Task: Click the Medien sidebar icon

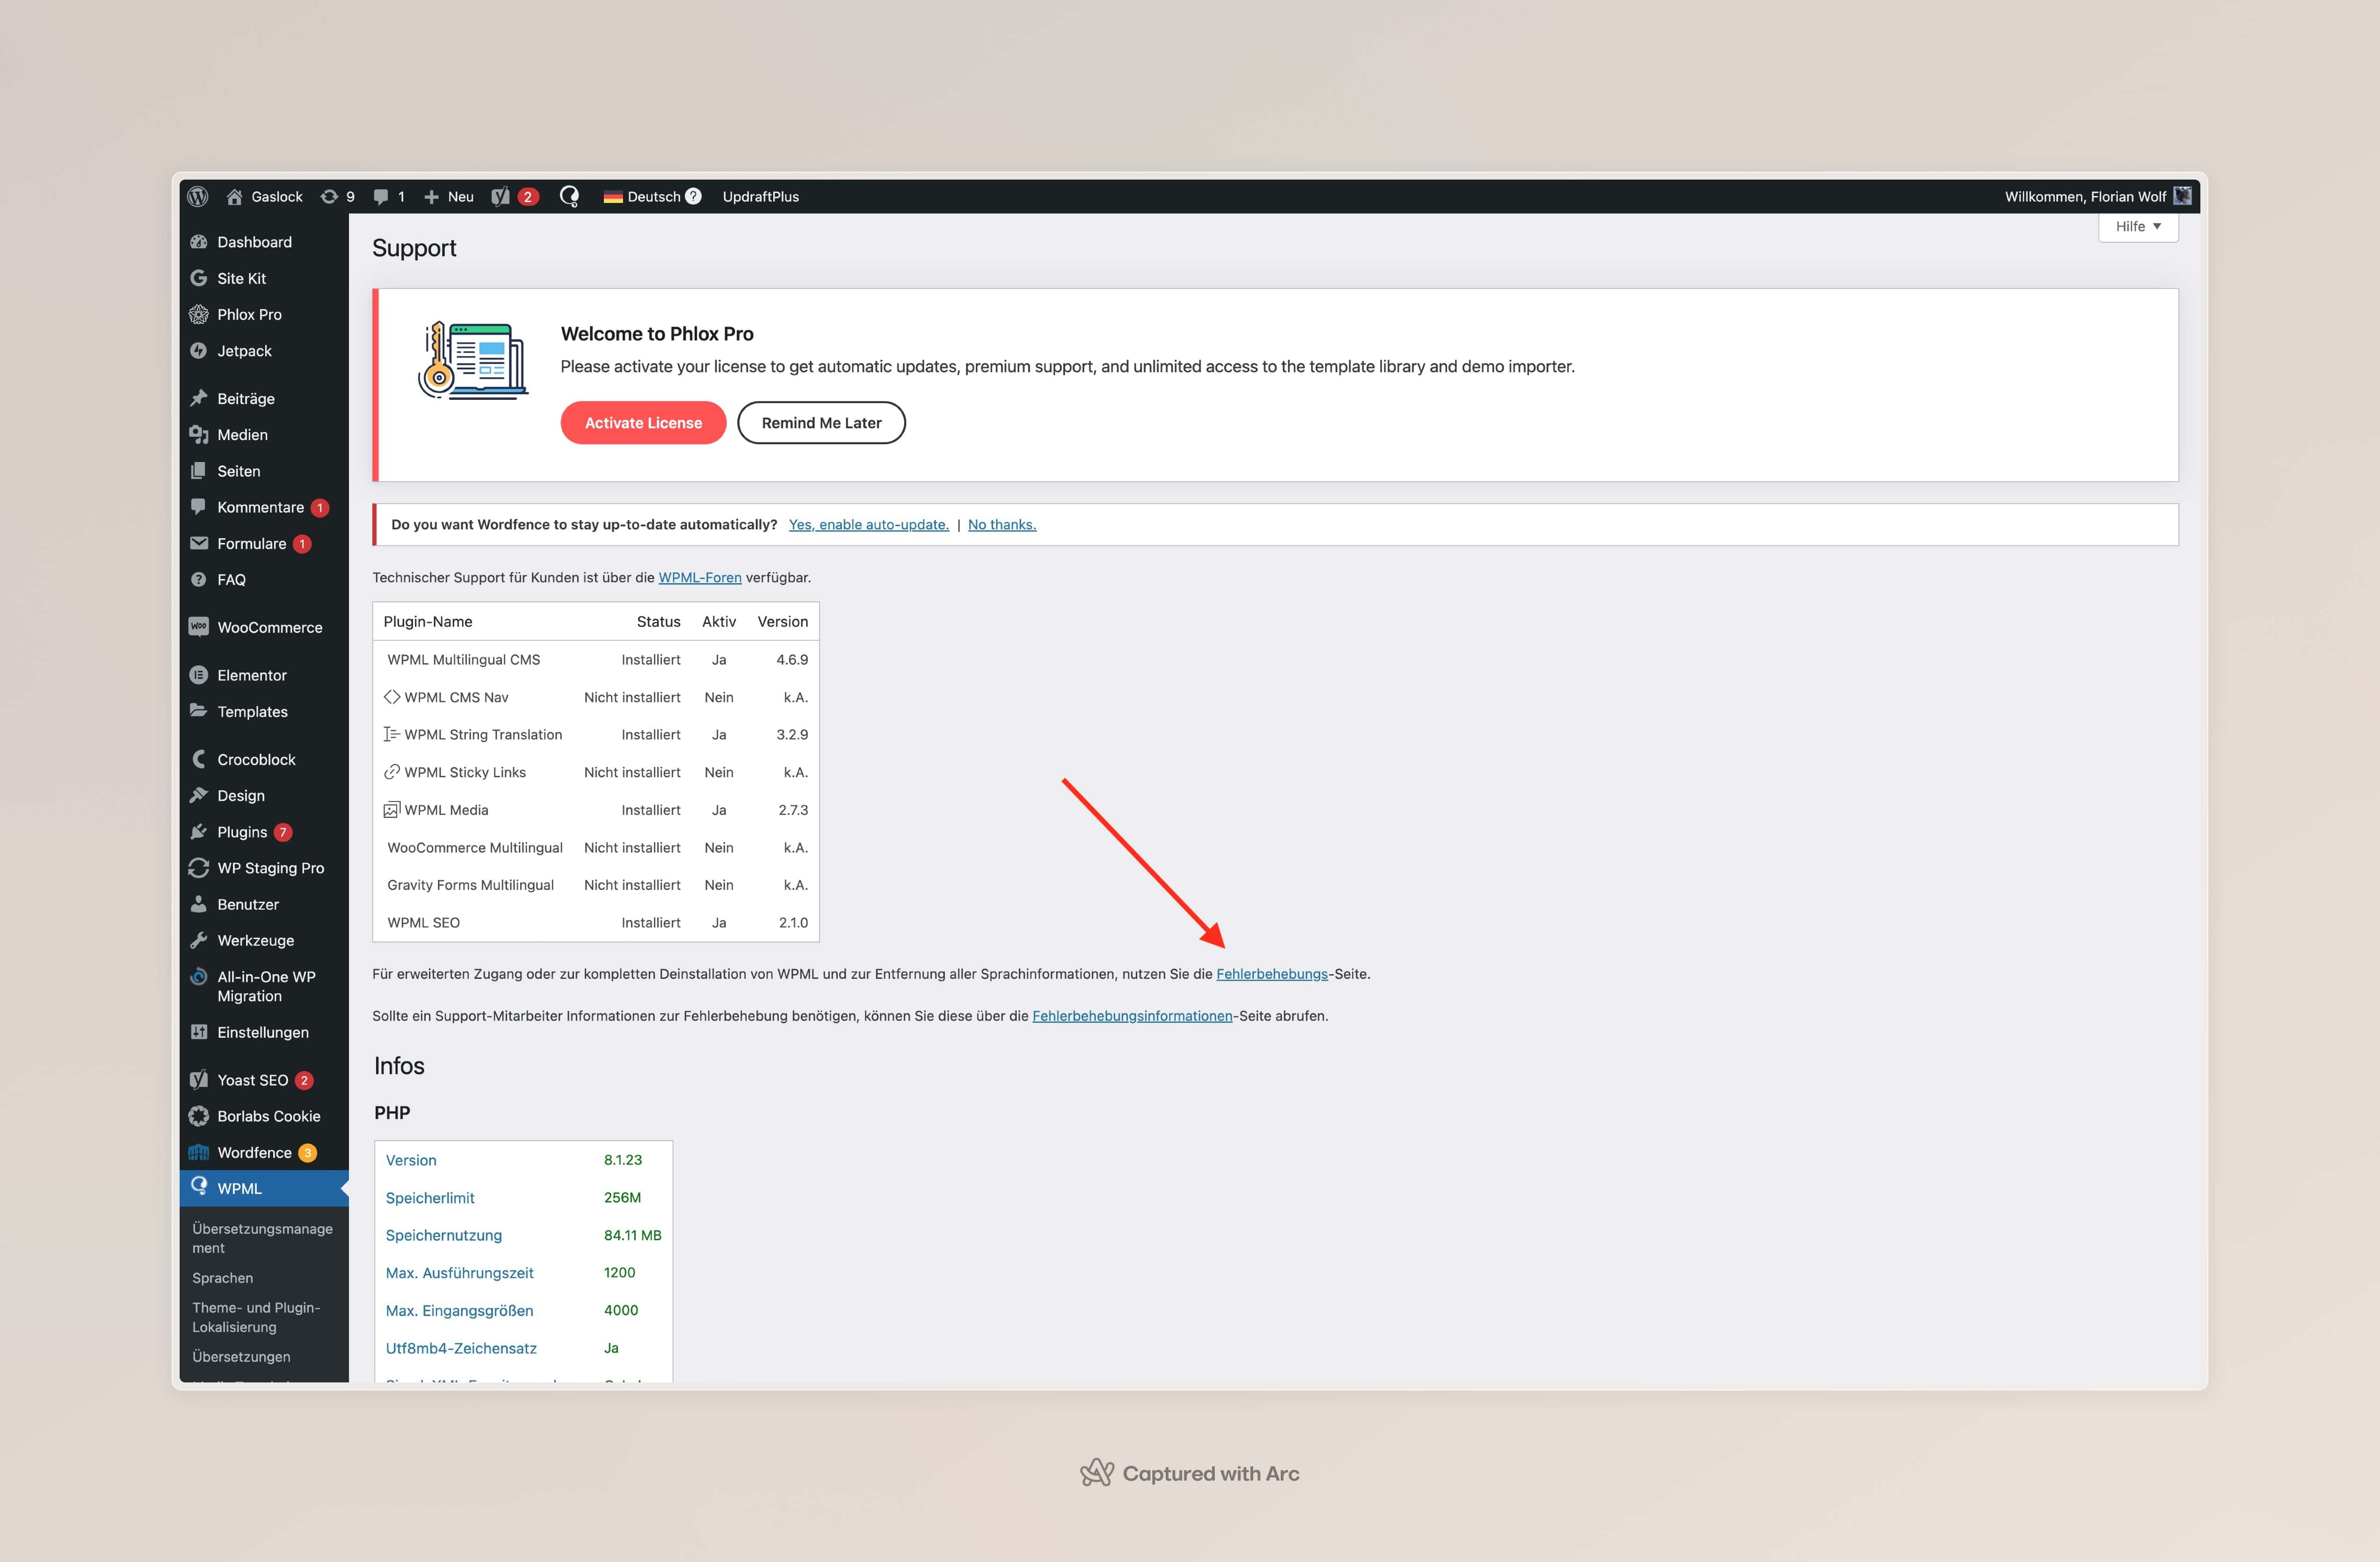Action: click(199, 434)
